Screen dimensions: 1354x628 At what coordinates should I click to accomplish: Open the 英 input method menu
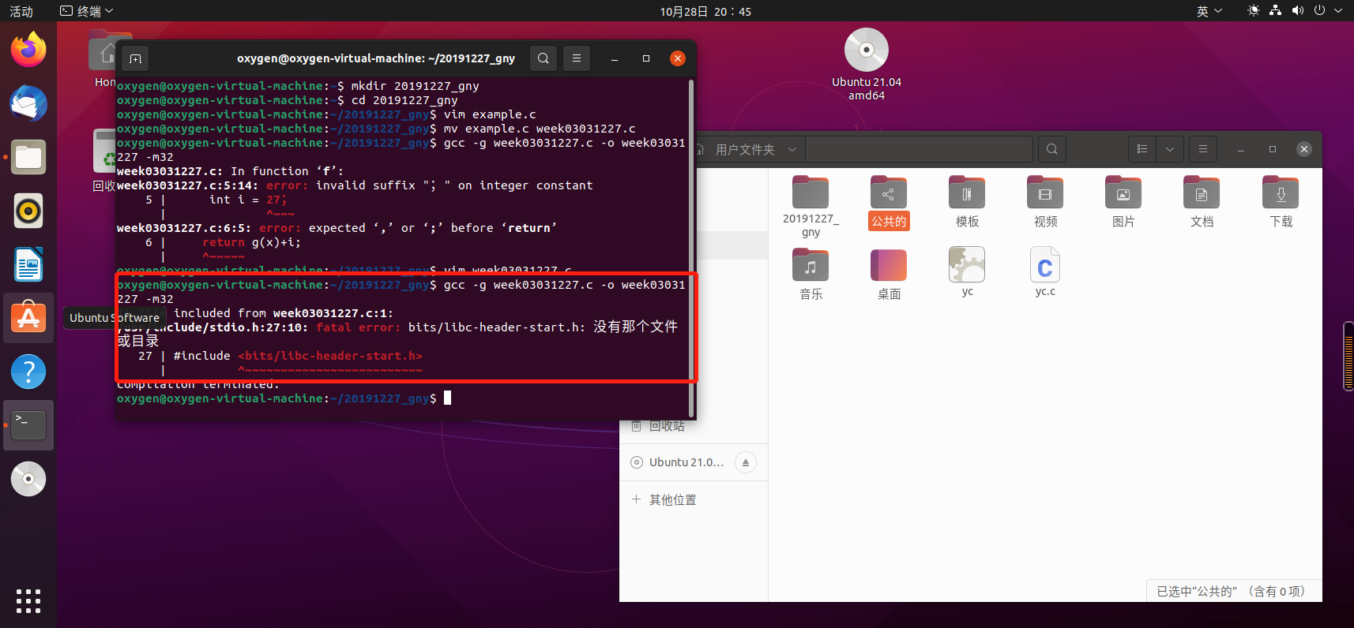click(1209, 11)
